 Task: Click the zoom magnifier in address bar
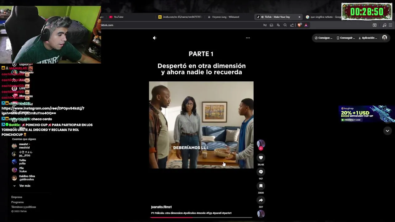285,25
